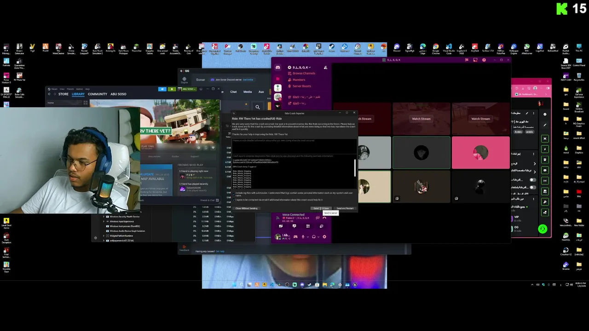Disconnect from the Discord voice call
The image size is (589, 331).
coord(324,217)
